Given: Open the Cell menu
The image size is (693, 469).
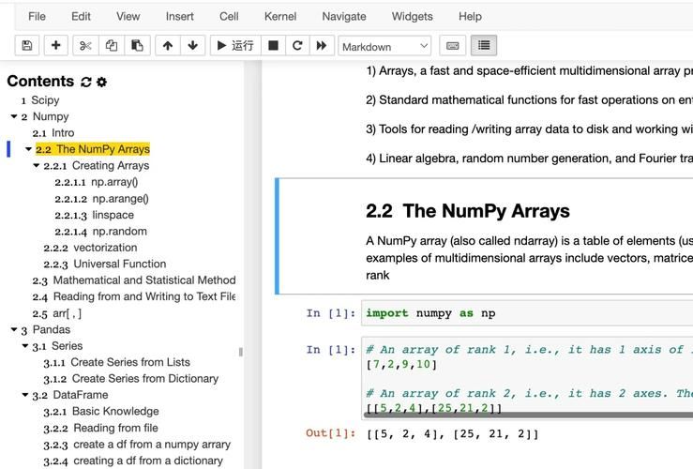Looking at the screenshot, I should tap(229, 16).
